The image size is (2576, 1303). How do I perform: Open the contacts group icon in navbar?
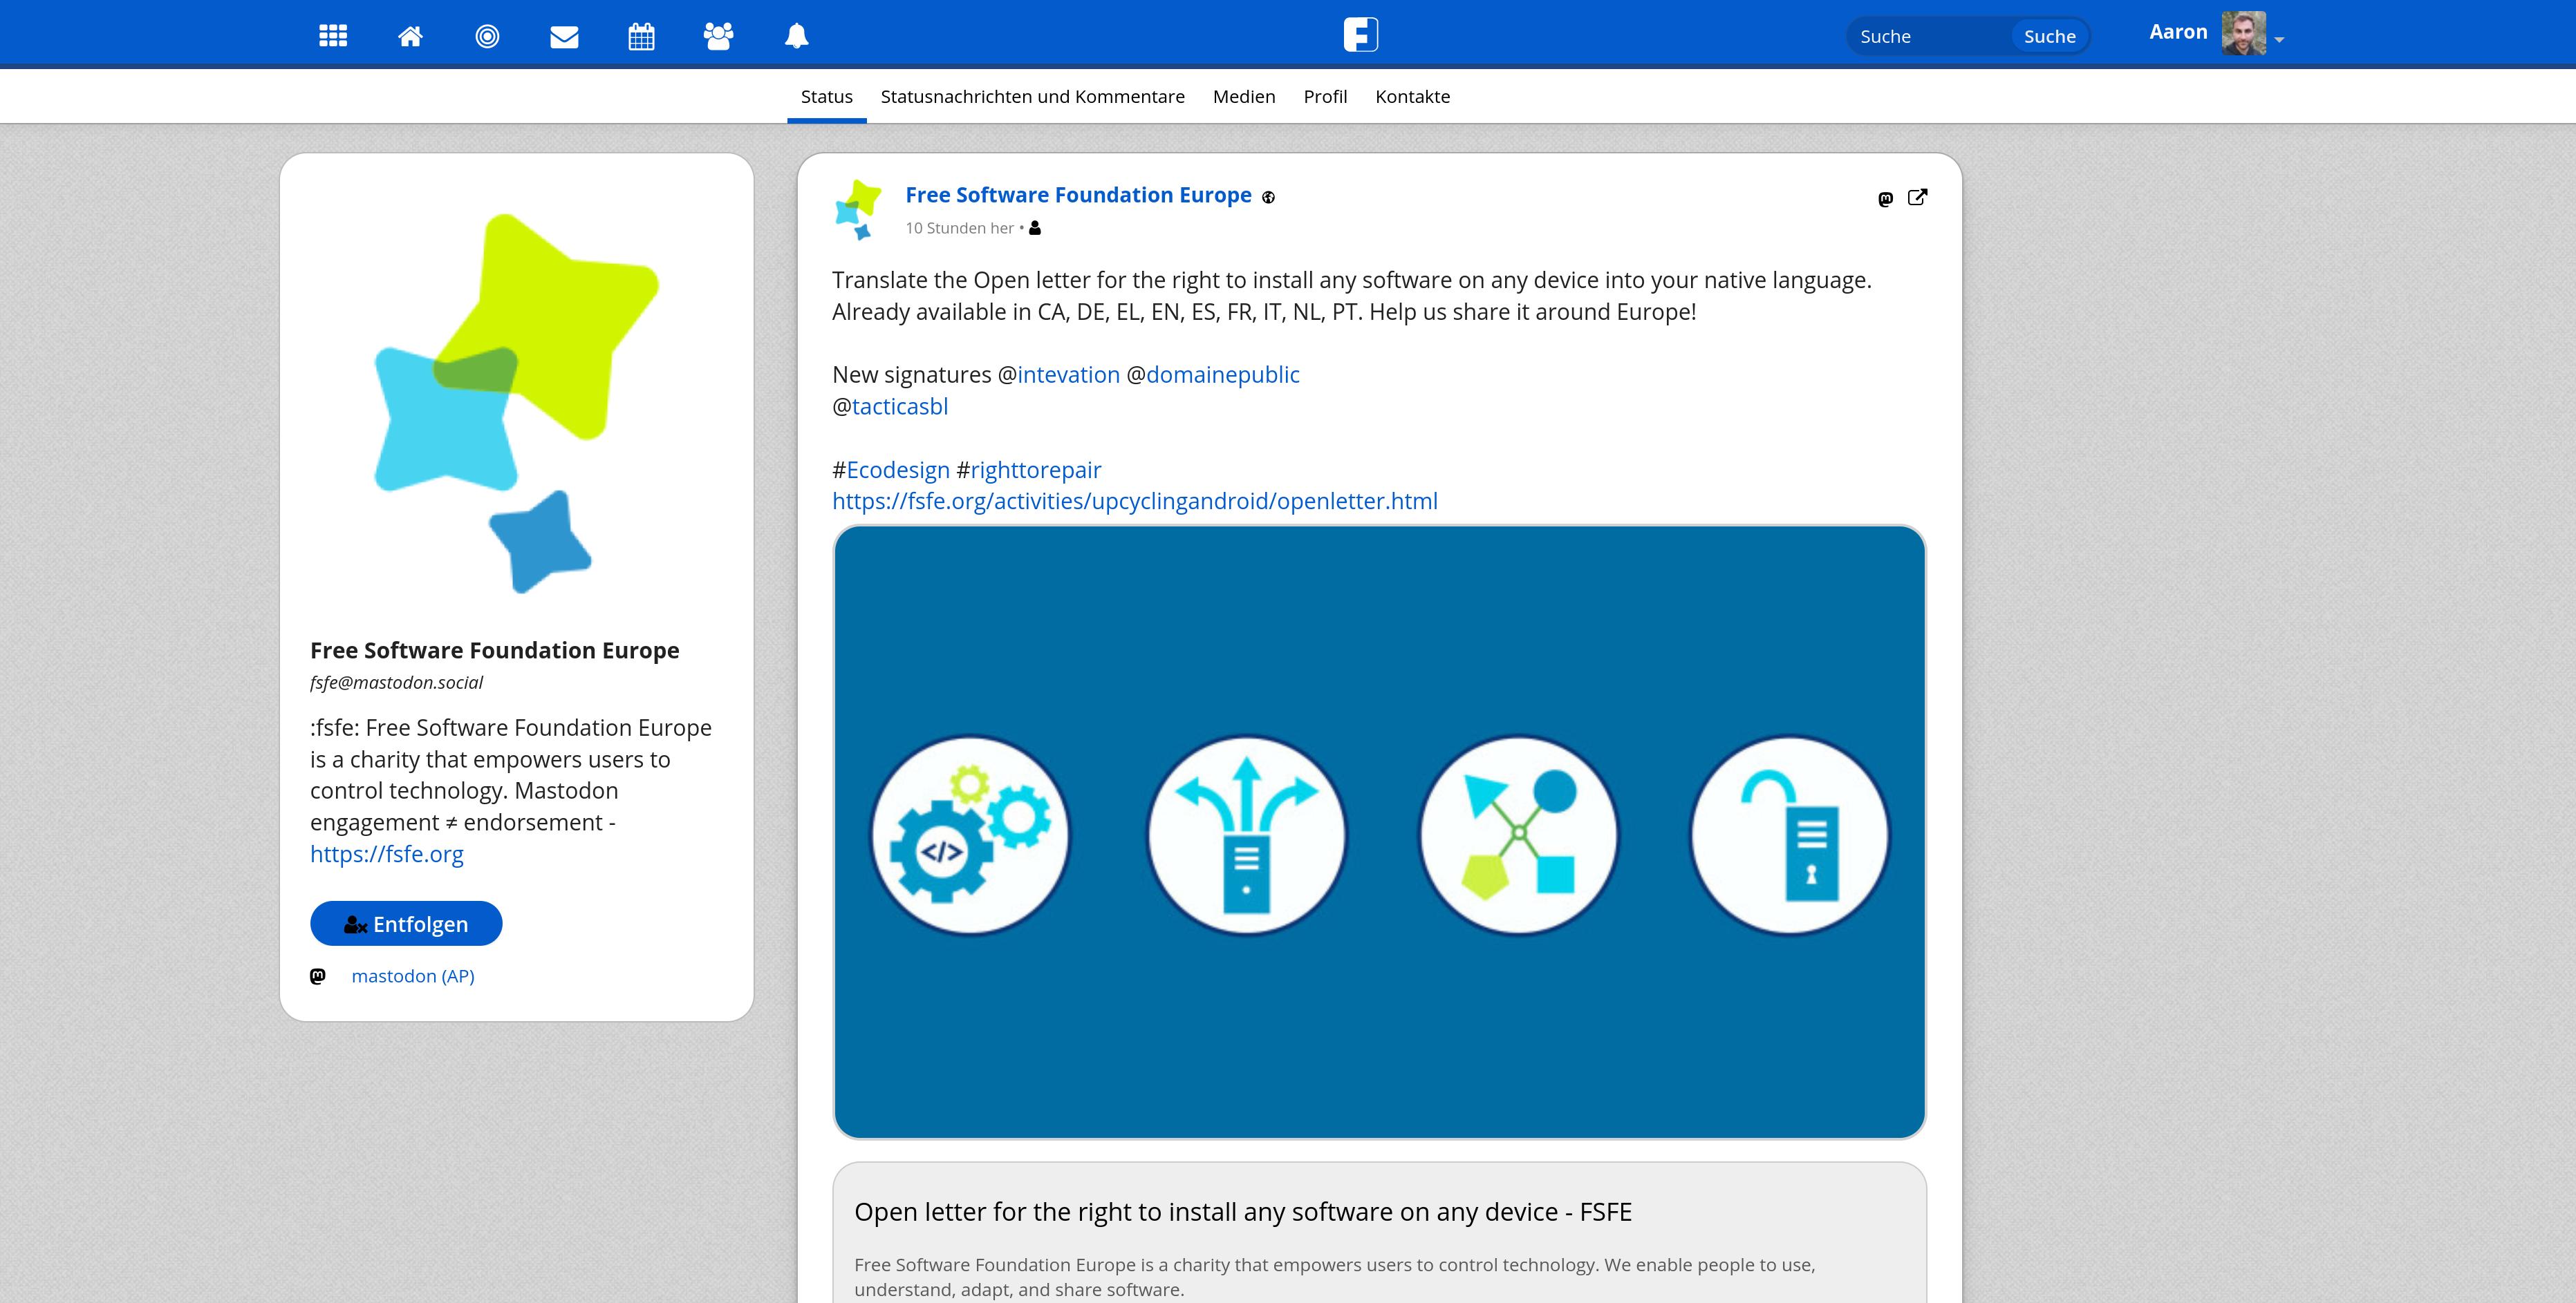tap(718, 36)
